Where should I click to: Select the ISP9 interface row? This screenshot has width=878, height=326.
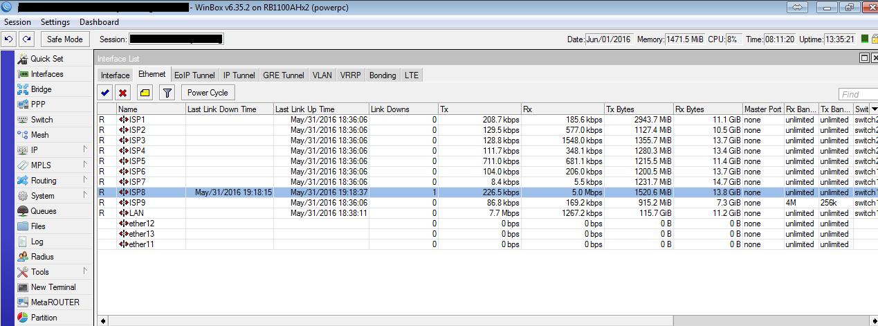[487, 203]
